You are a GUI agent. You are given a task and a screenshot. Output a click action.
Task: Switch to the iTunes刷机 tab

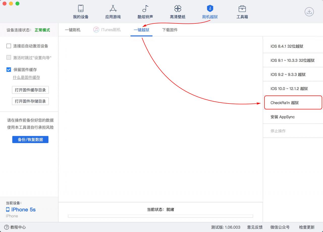click(107, 30)
